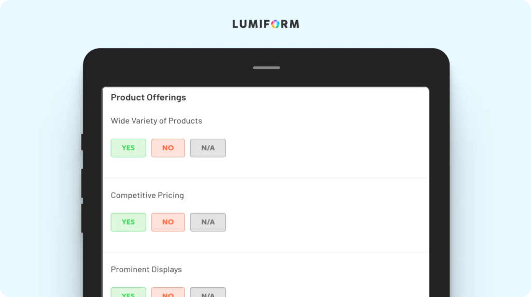
Task: Click the Wide Variety of Products question label
Action: pos(156,121)
